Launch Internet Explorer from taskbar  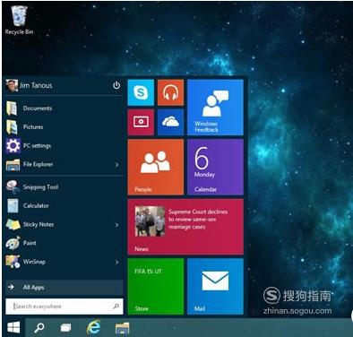(93, 327)
